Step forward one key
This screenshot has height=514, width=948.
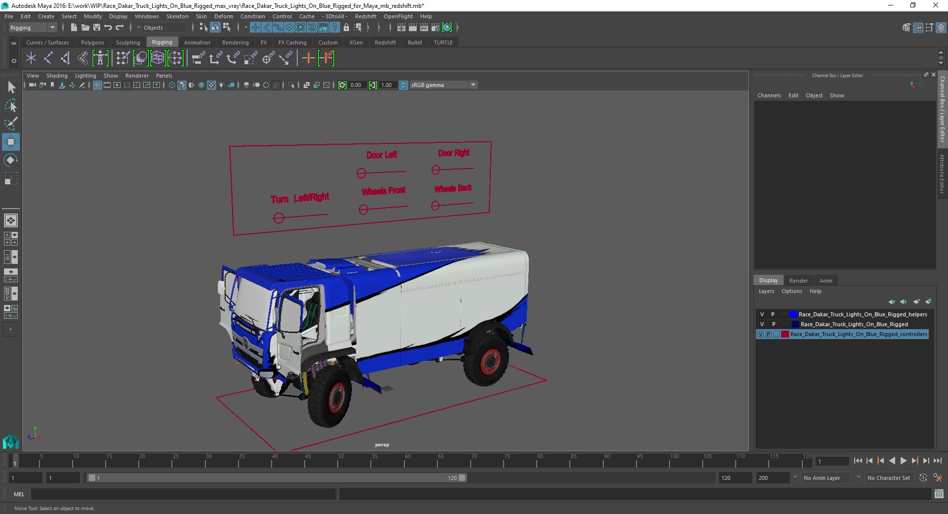[x=914, y=461]
